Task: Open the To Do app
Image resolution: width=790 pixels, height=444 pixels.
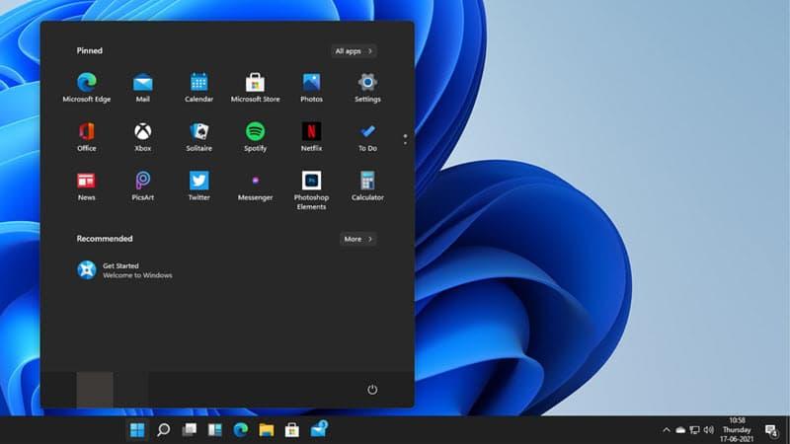Action: point(367,132)
